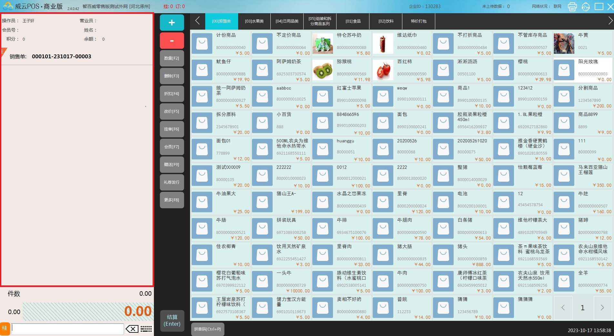Switch to the [03]水果类 category tab
614x336 pixels.
click(254, 21)
